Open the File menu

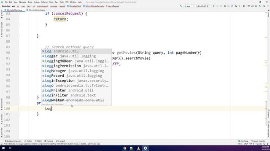6,2
